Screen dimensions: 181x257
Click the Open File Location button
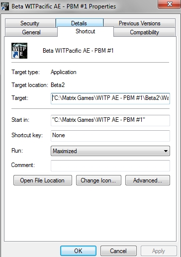(43, 180)
